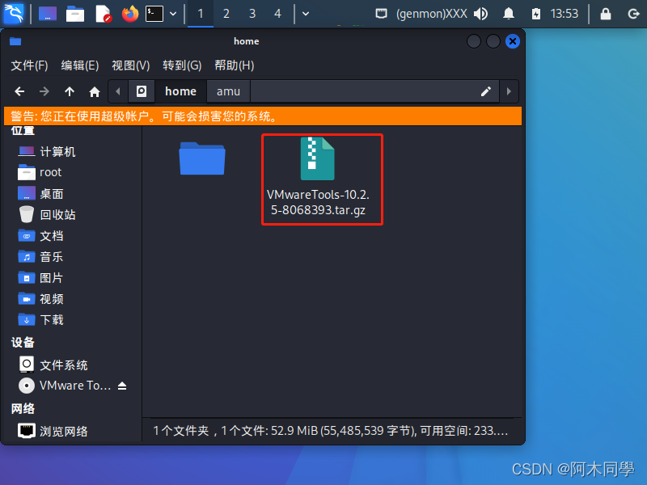Go to the parent folder up arrow

click(x=70, y=91)
